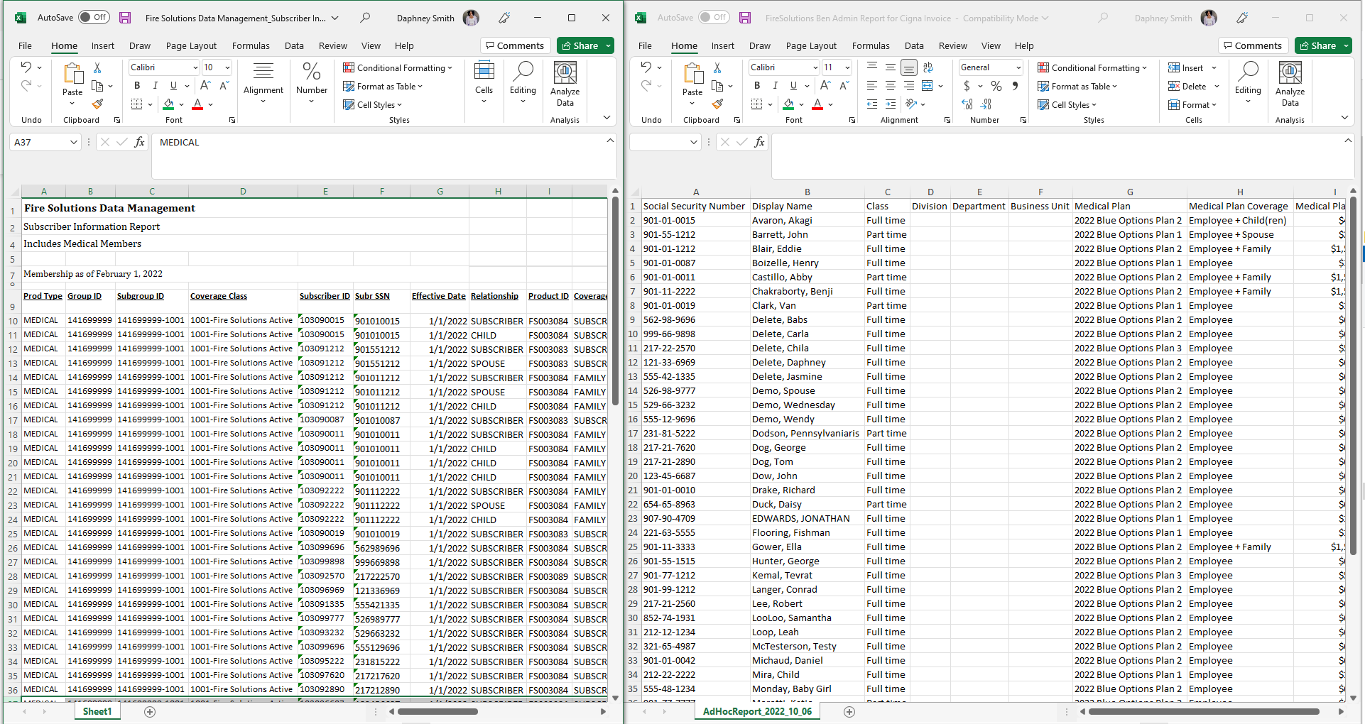Click Increase Decimal icon in right window
Viewport: 1365px width, 724px height.
coord(967,104)
